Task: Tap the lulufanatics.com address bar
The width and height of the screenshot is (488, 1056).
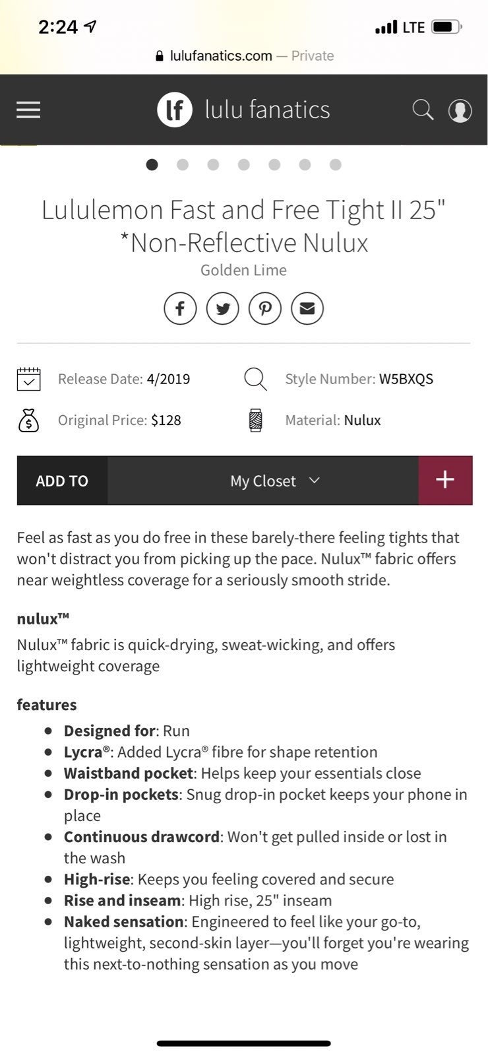Action: point(244,55)
